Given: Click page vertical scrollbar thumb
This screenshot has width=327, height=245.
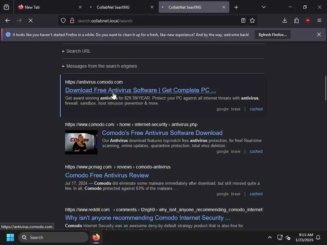Looking at the screenshot, I should click(x=325, y=88).
